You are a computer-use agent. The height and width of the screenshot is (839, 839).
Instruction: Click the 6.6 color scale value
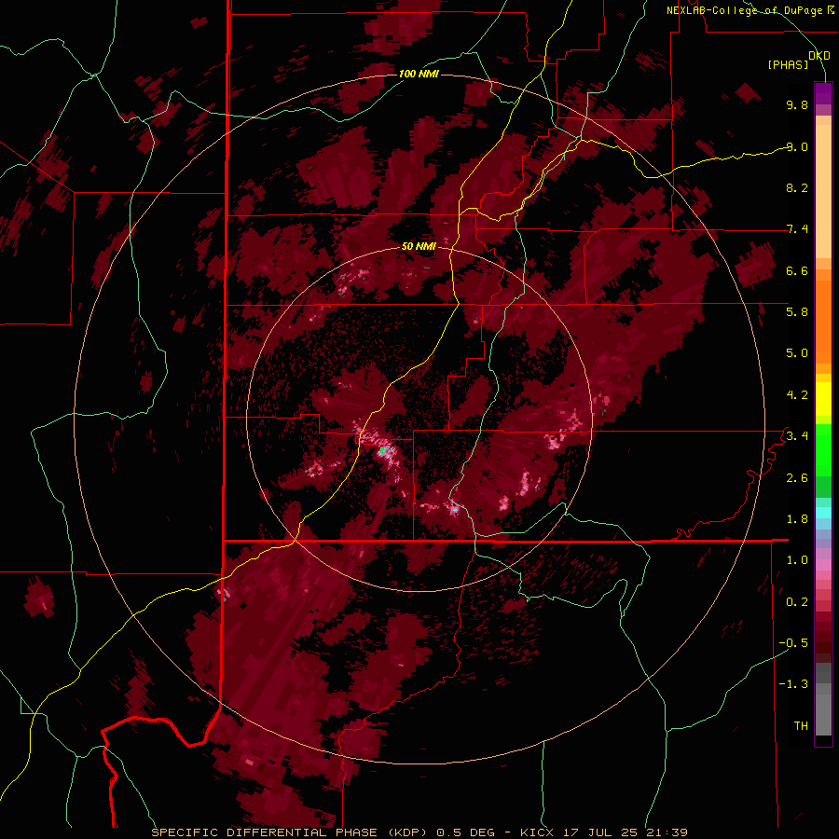pos(797,270)
